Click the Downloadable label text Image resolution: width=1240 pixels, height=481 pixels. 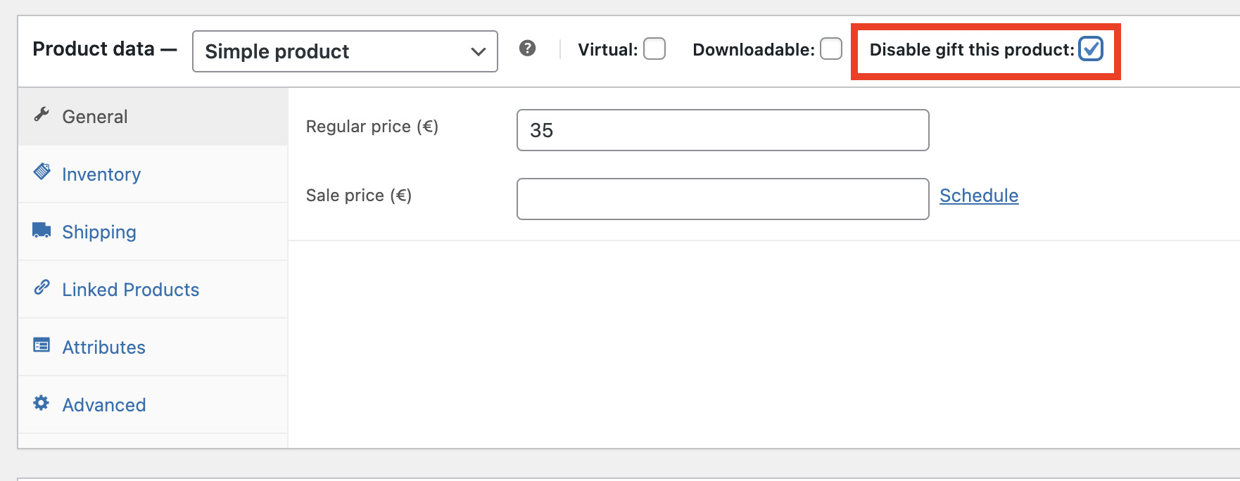(x=754, y=50)
